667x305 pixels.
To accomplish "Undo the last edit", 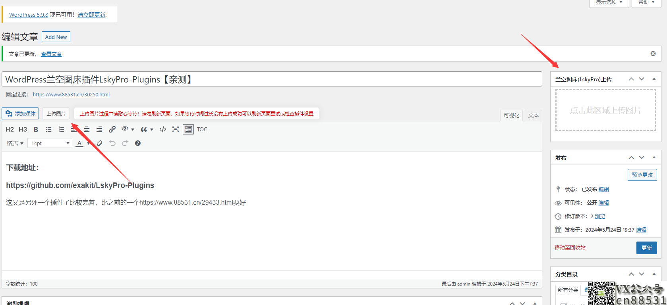I will (x=112, y=143).
